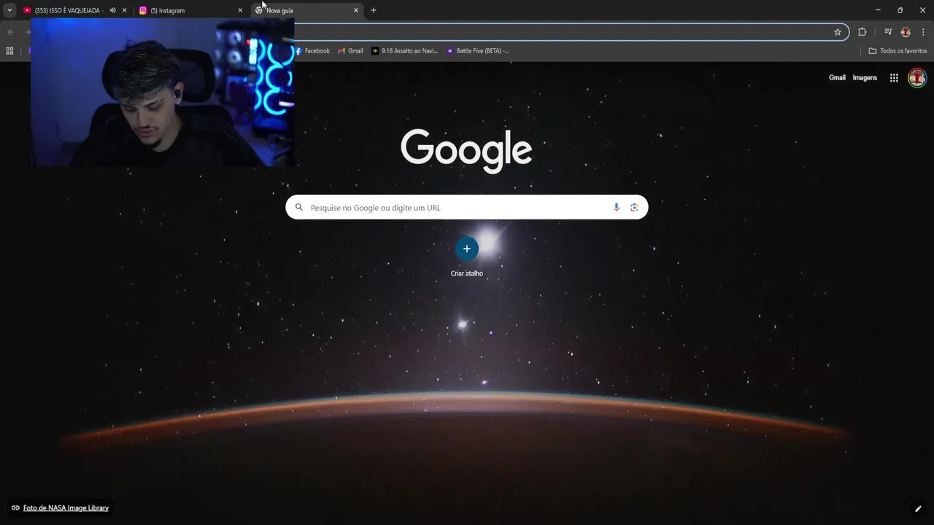This screenshot has height=525, width=934.
Task: Open the apps grid in the bookmarks bar
Action: tap(9, 51)
